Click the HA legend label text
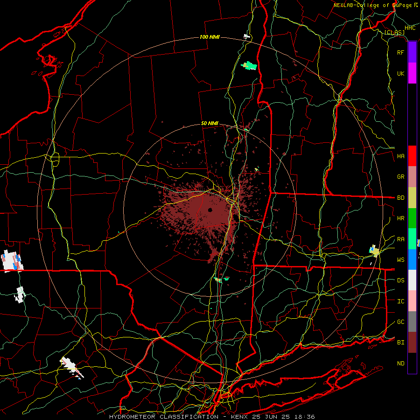 (x=400, y=156)
